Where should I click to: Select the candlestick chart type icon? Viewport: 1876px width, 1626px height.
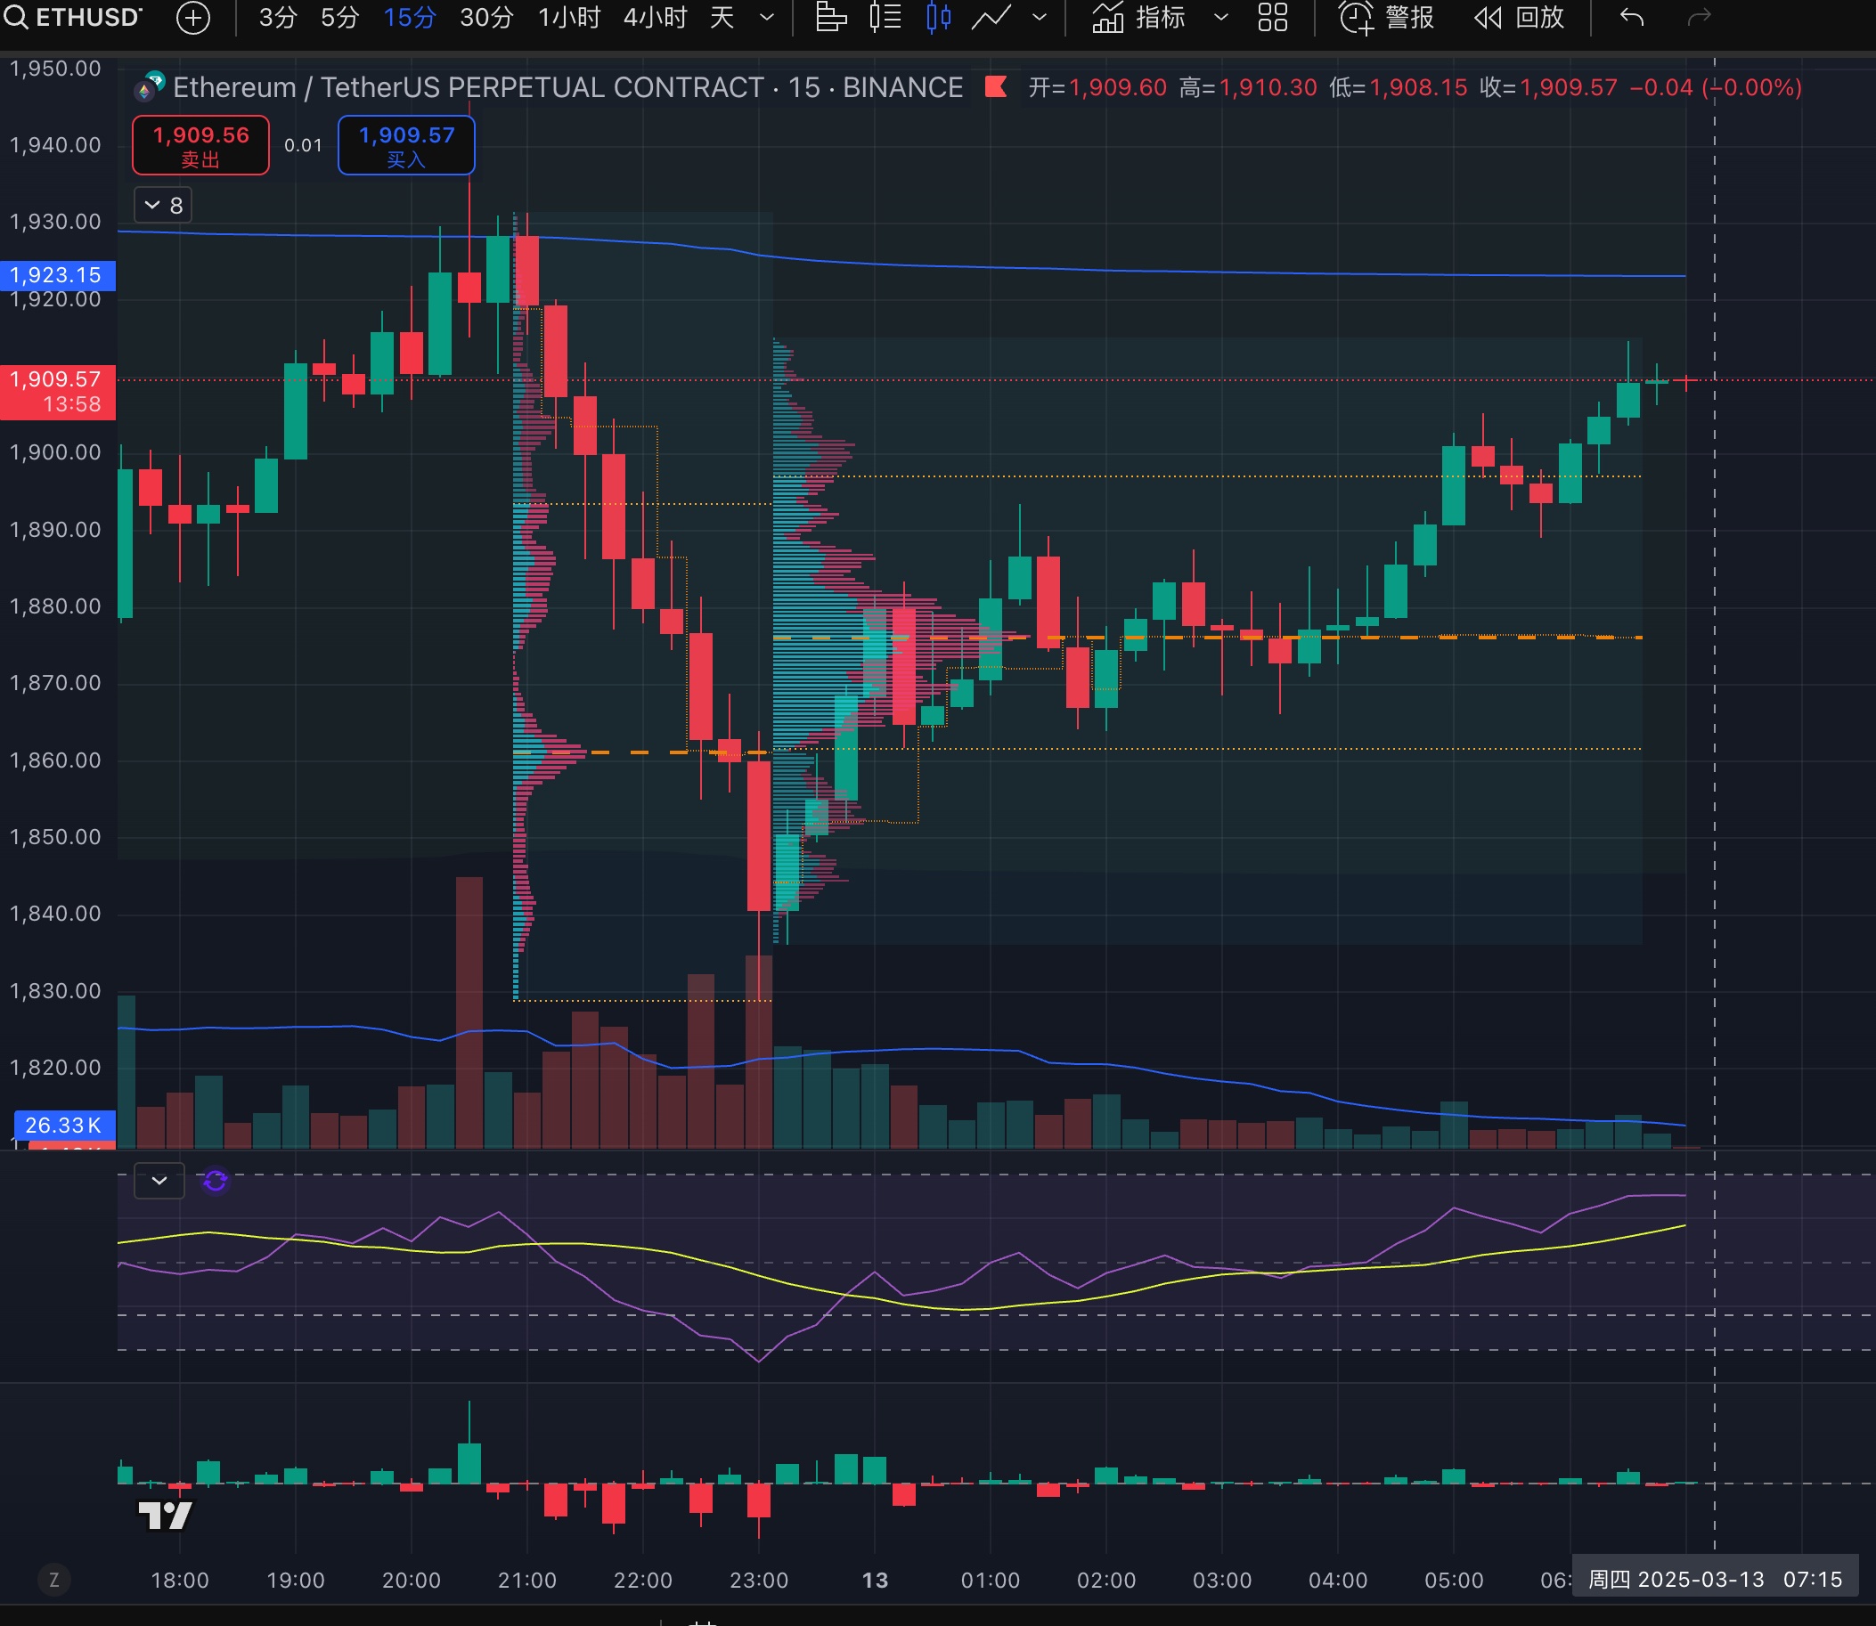939,17
